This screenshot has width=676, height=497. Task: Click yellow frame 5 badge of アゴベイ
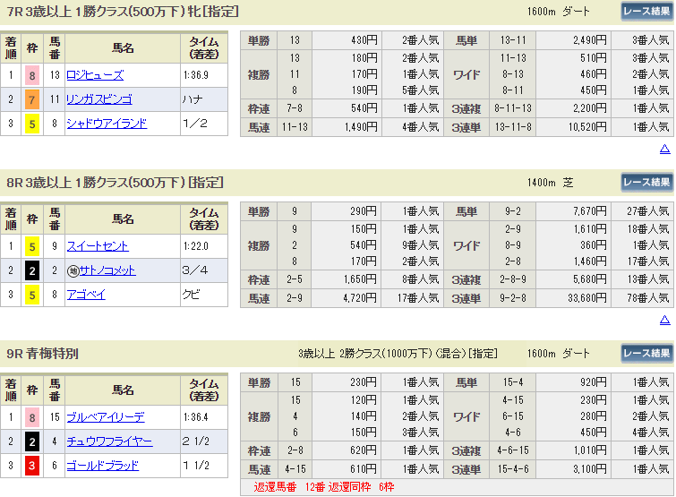tap(32, 296)
